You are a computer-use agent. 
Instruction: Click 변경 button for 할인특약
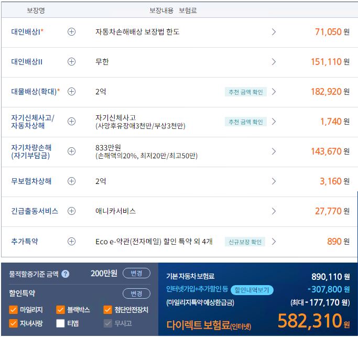tap(136, 293)
